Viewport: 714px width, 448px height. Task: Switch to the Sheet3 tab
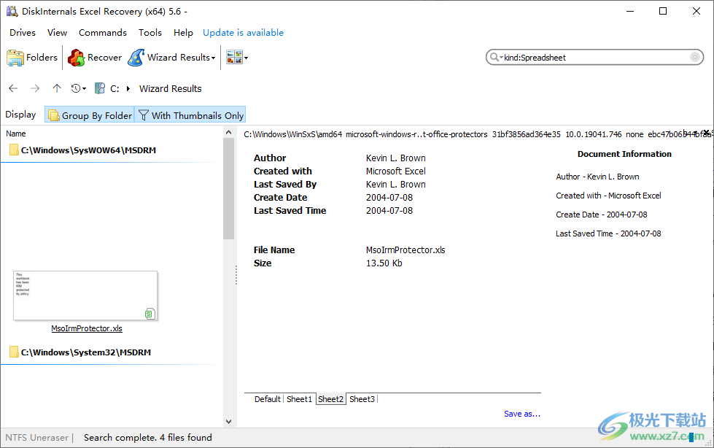[362, 399]
